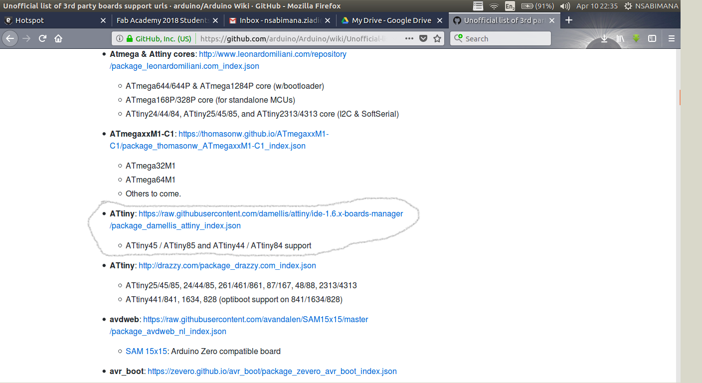Open page actions three-dot menu
Viewport: 702px width, 383px height.
409,38
